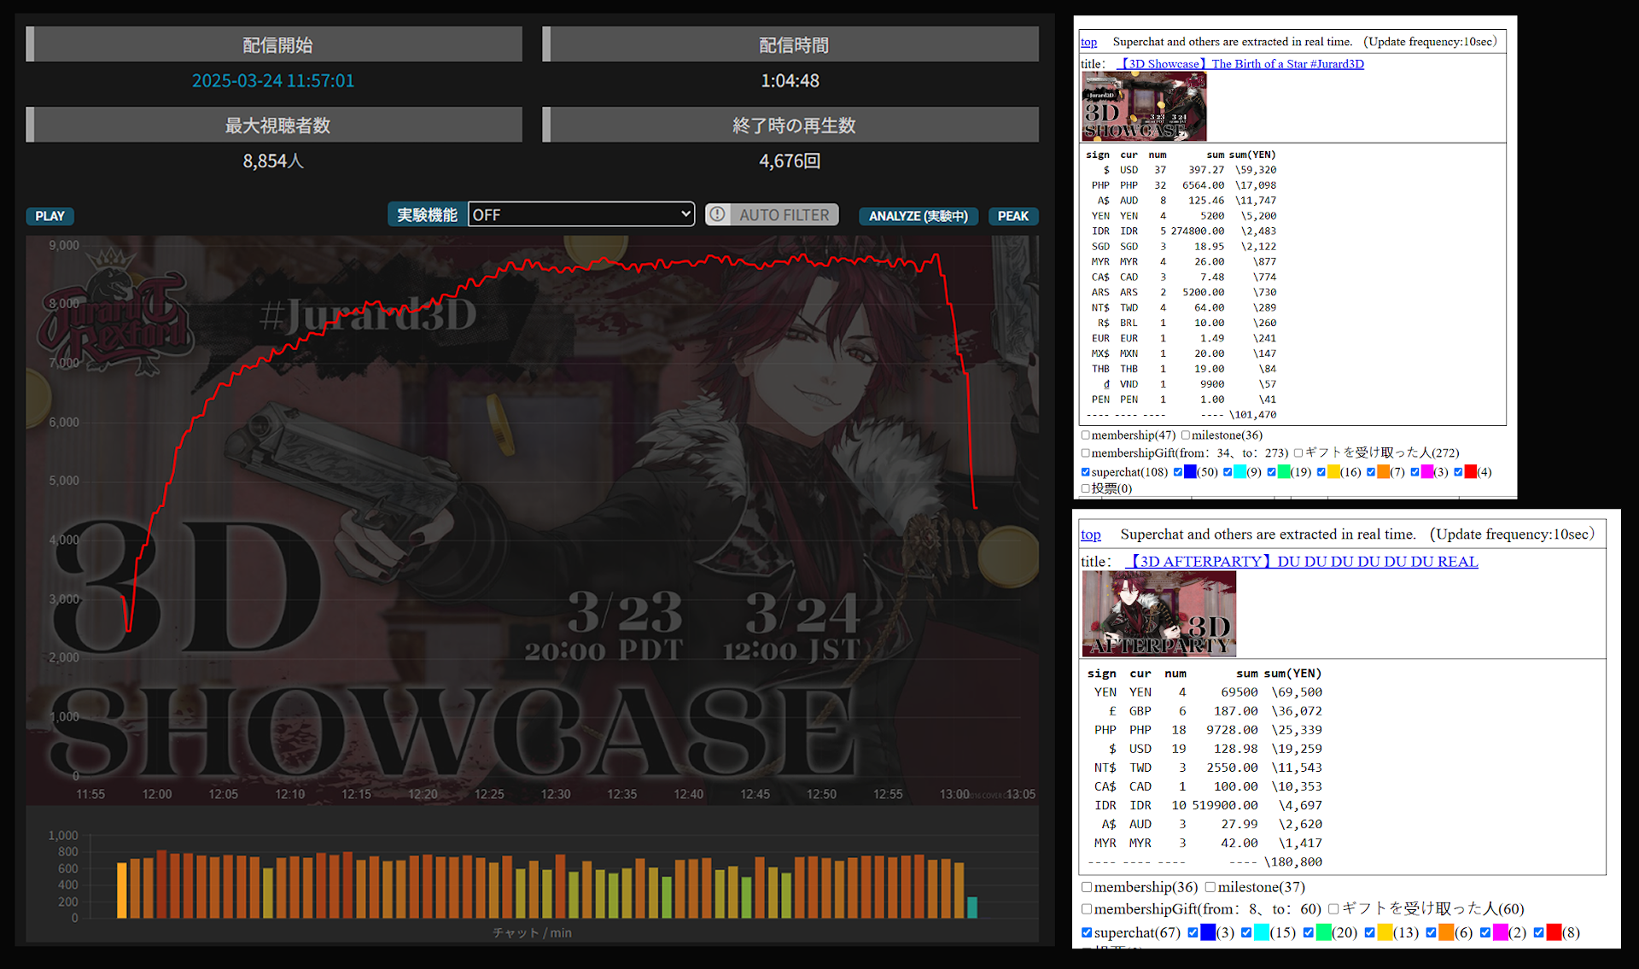Click the 配信開始 header
The height and width of the screenshot is (969, 1639).
click(274, 44)
